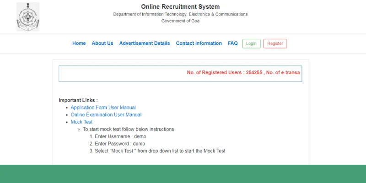Click the Online Recruitment System heading
Screen dimensions: 366x183
pyautogui.click(x=180, y=7)
